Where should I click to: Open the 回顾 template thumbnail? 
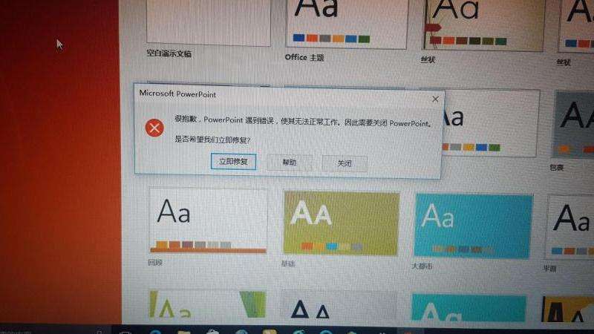tap(208, 220)
